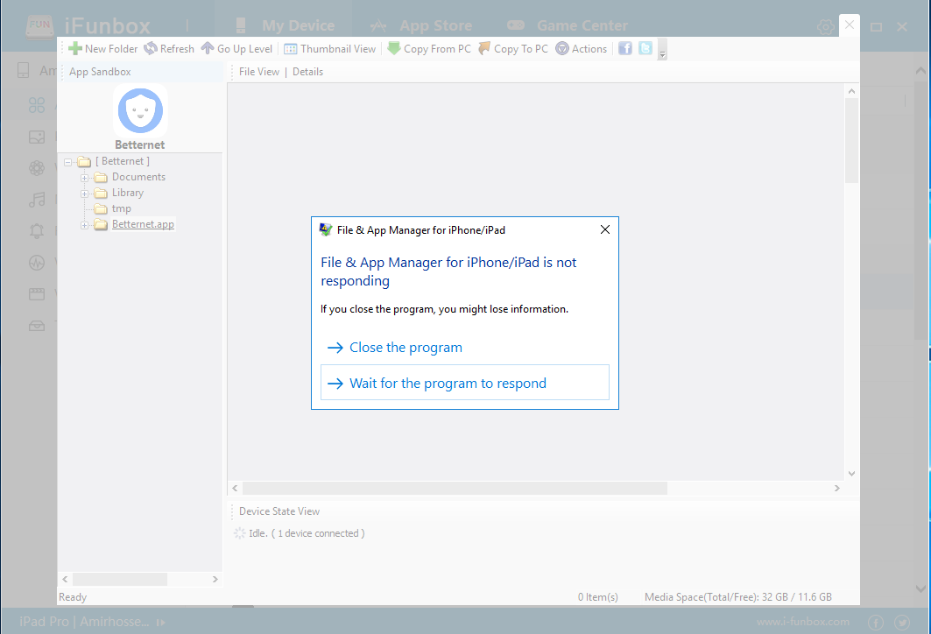Click the horizontal scrollbar right arrow in file view
This screenshot has height=634, width=931.
tap(837, 488)
